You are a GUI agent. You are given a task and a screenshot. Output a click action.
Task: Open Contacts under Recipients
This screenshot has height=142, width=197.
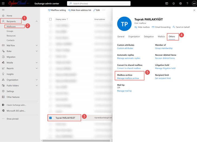(11, 40)
